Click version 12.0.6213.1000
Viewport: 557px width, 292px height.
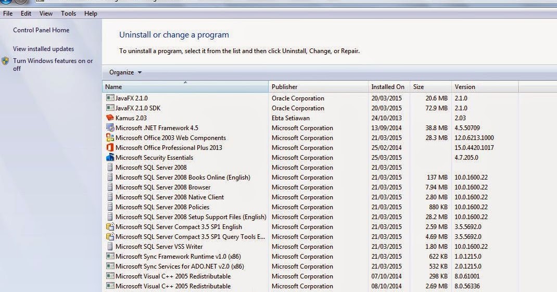click(474, 137)
